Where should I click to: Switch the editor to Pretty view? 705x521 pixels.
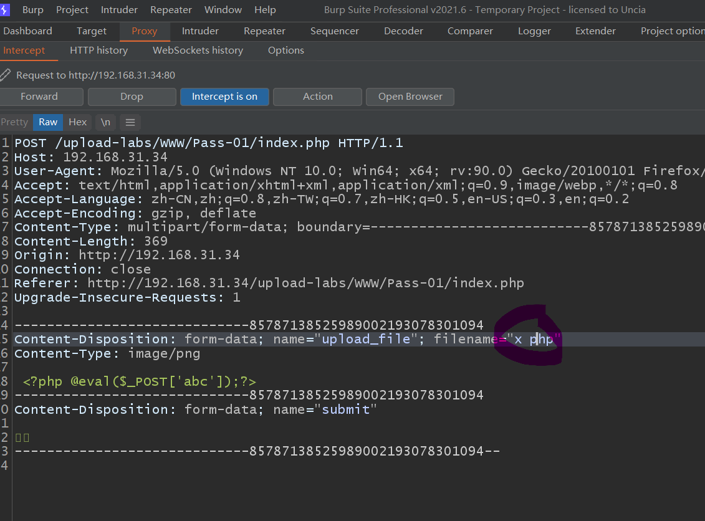pyautogui.click(x=15, y=122)
